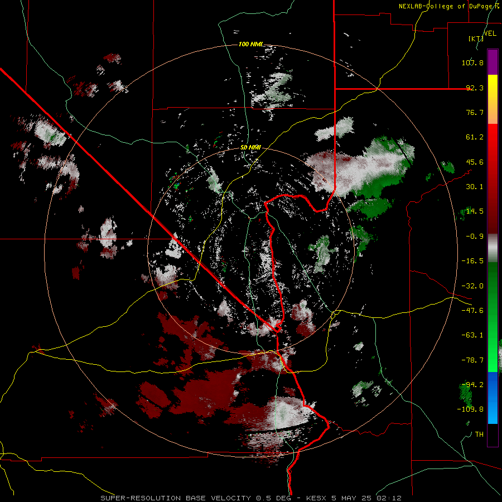Click the -47.6 velocity scale value
Viewport: 502px width, 502px height.
point(472,311)
